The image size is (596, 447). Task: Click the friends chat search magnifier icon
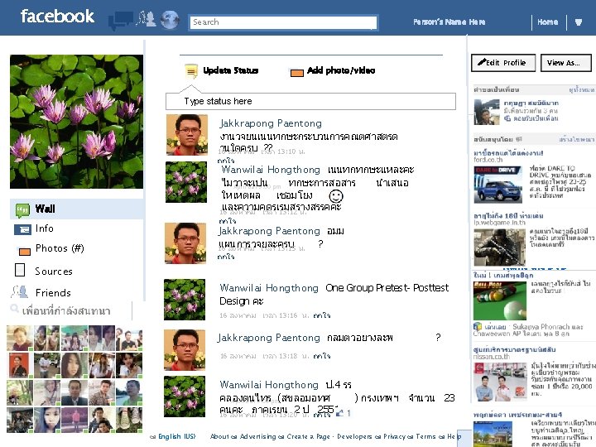[x=14, y=308]
